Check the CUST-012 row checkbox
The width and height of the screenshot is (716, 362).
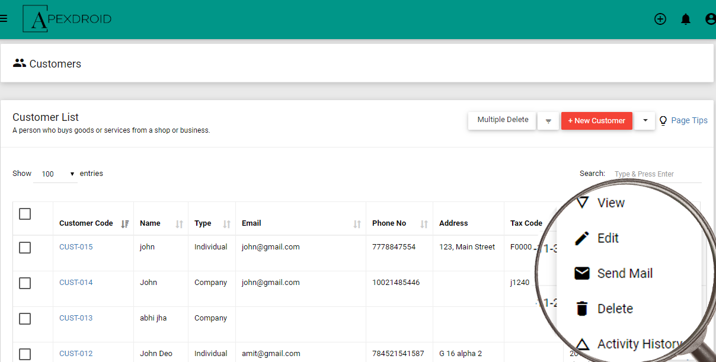pos(25,354)
